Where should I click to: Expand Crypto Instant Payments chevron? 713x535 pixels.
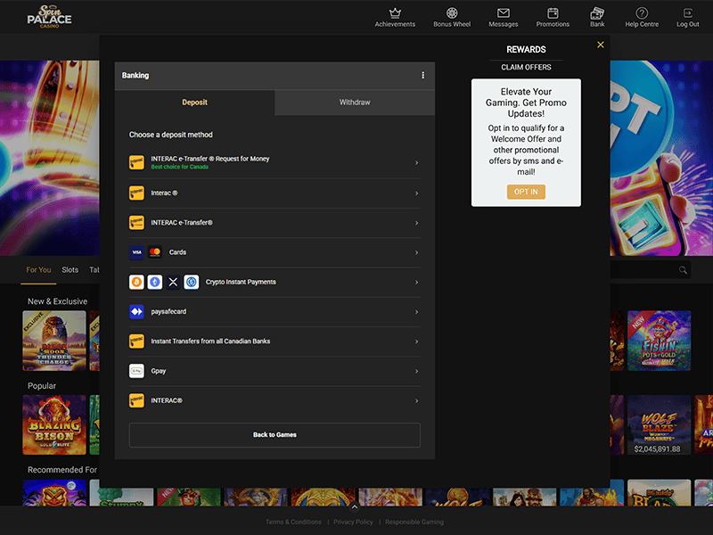pos(416,283)
